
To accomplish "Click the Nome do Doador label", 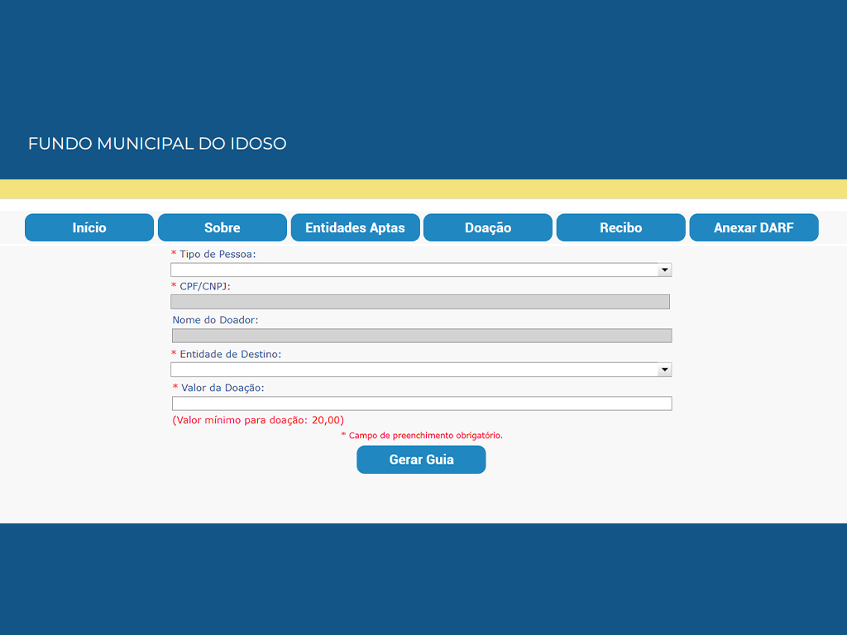I will 215,320.
